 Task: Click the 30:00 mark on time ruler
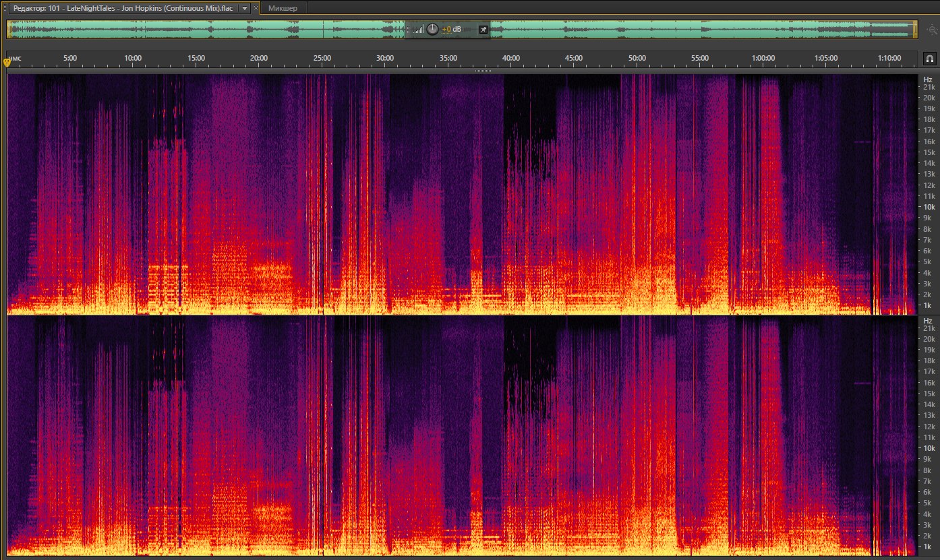385,59
